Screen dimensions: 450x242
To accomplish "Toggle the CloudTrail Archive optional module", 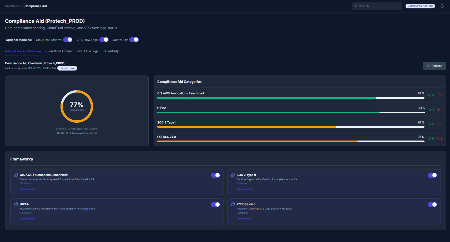I will click(68, 40).
